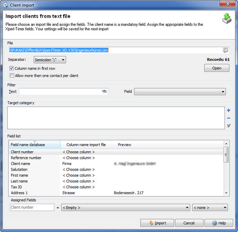This screenshot has width=238, height=232.
Task: Click the field list scrollbar thumb
Action: click(x=226, y=155)
